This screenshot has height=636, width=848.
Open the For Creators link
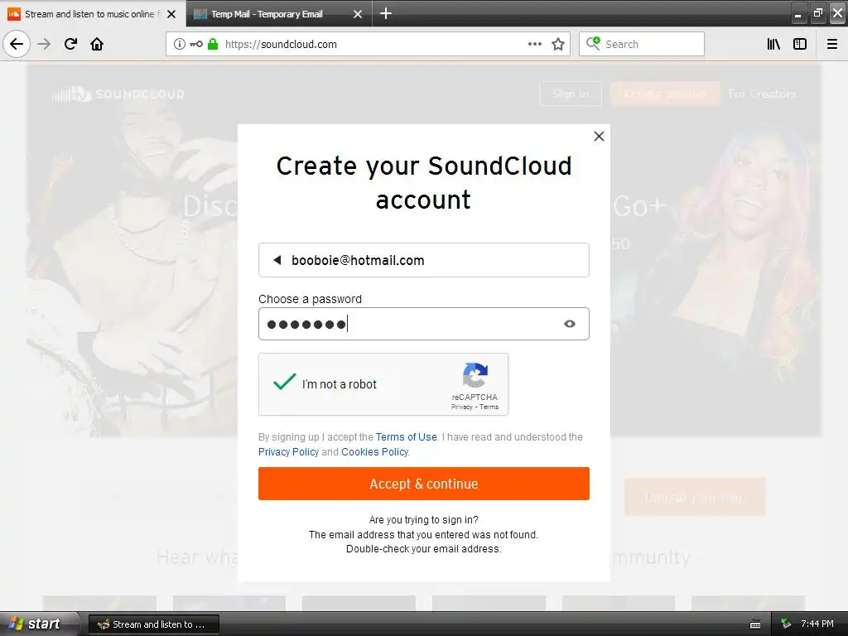pos(762,94)
